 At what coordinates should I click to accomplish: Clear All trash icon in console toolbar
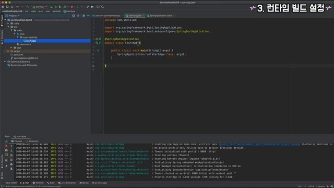pyautogui.click(x=11, y=169)
